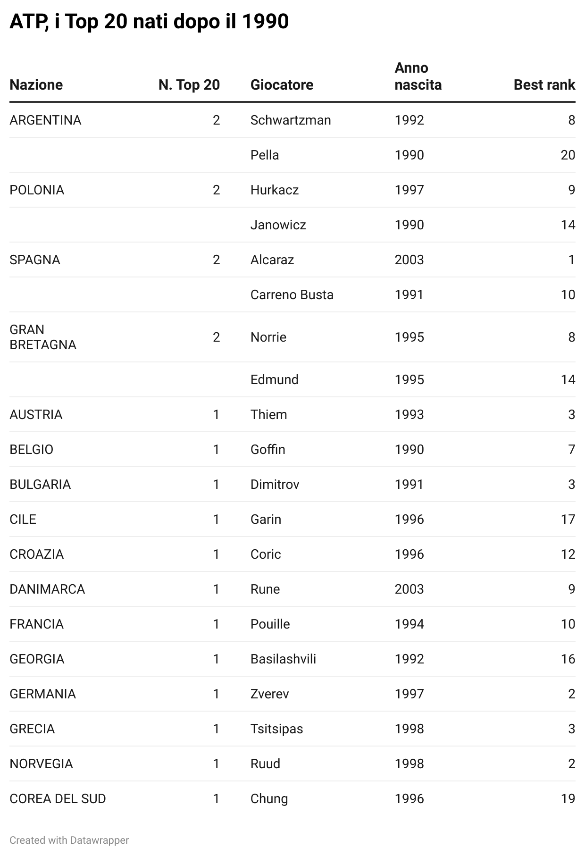This screenshot has height=856, width=585.
Task: Click the Nazione column header
Action: click(x=36, y=85)
